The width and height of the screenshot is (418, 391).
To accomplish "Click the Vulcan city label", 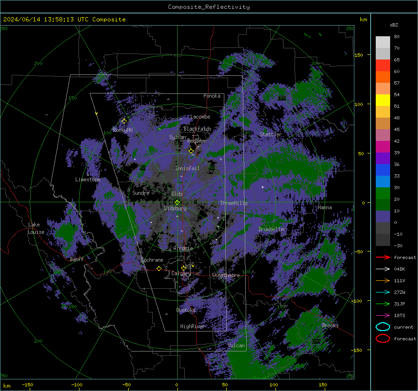I will pos(236,345).
